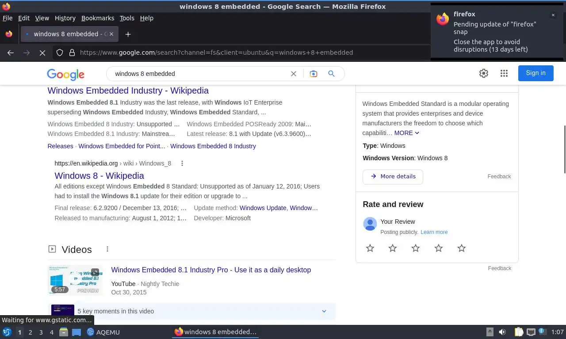Click the page vertical scrollbar thumb
Viewport: 566px width, 339px height.
tap(564, 149)
